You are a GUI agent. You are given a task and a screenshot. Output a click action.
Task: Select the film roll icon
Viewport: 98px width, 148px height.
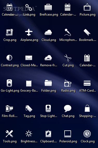(9, 108)
